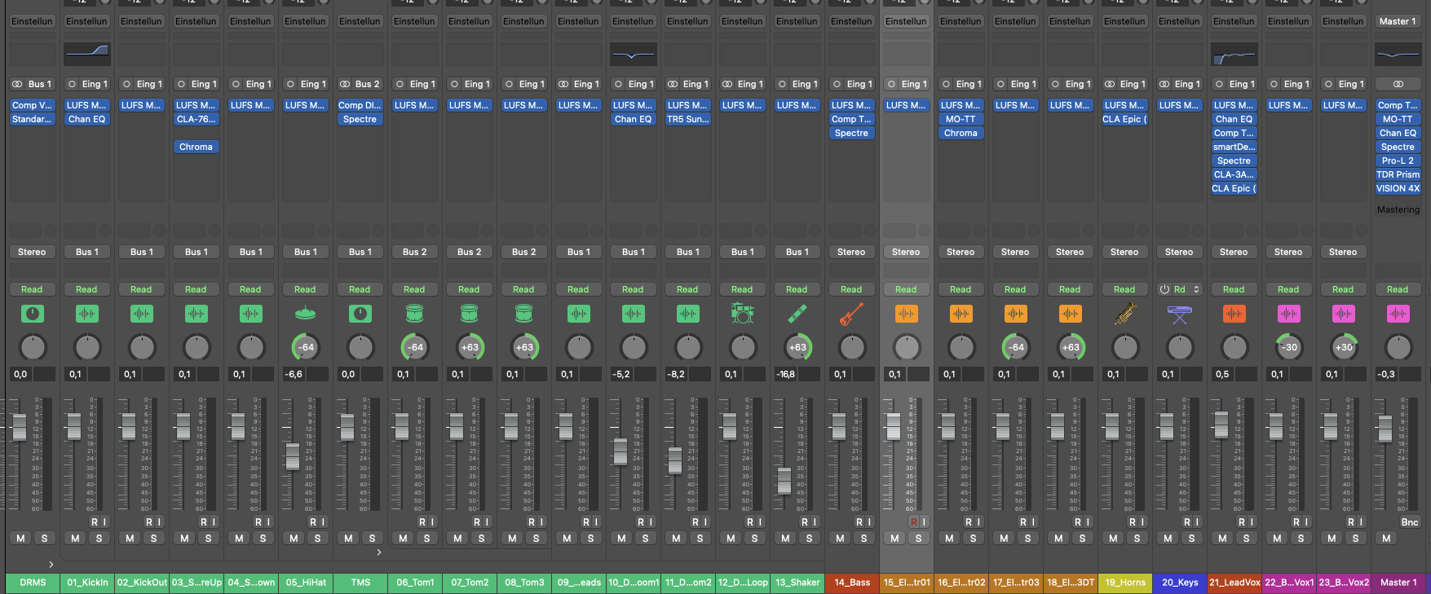
Task: Click the 10_D...oom1 volume fader handle
Action: pyautogui.click(x=621, y=451)
